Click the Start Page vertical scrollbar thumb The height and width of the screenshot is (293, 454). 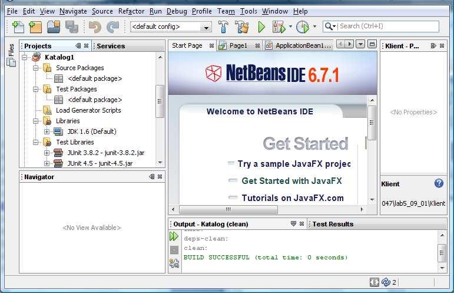coord(372,123)
